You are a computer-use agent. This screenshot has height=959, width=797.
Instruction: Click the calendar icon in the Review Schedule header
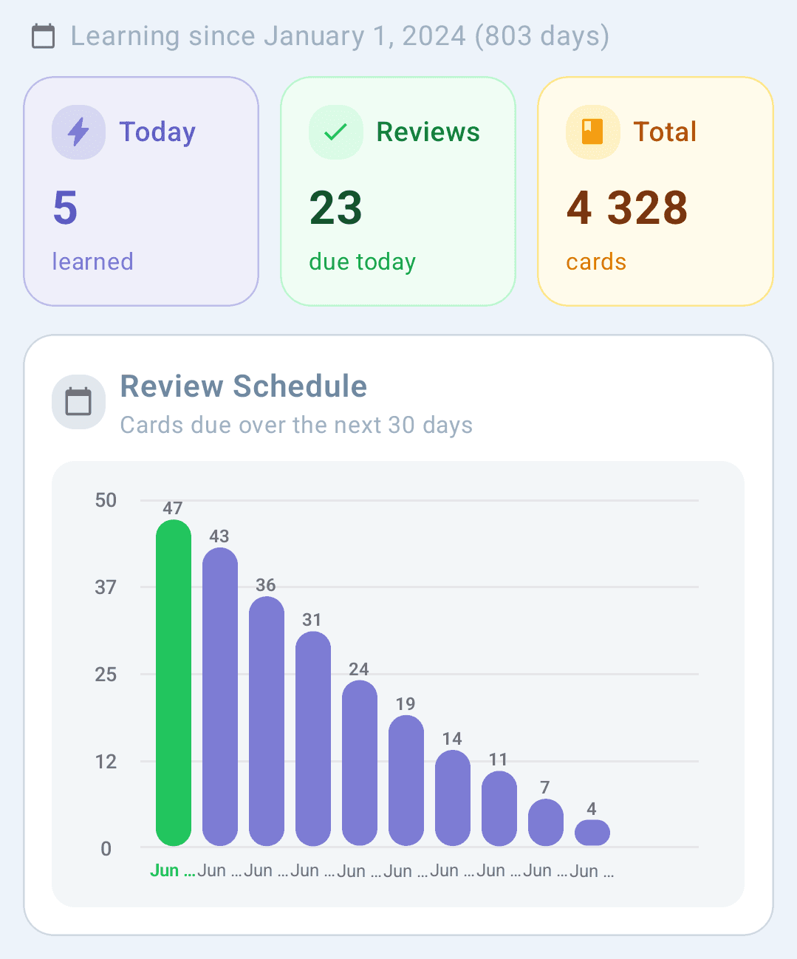[78, 401]
